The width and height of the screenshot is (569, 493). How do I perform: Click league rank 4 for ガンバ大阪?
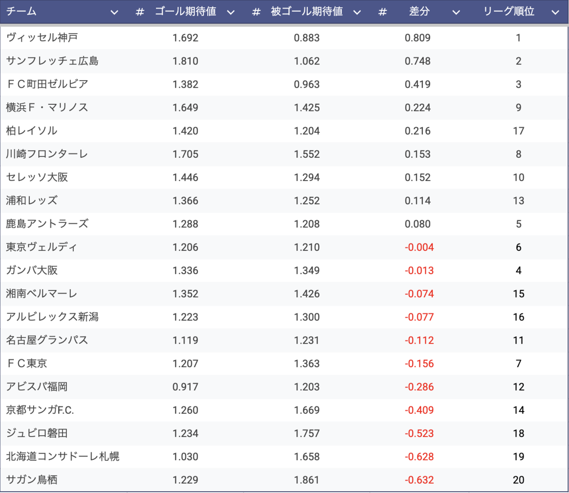click(519, 270)
